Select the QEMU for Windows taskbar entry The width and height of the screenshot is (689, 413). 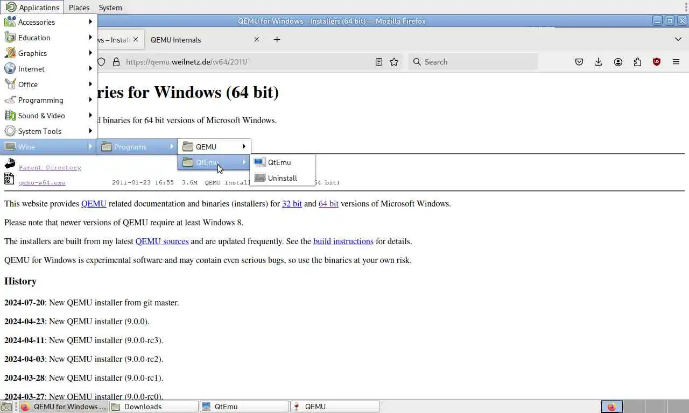pos(63,407)
